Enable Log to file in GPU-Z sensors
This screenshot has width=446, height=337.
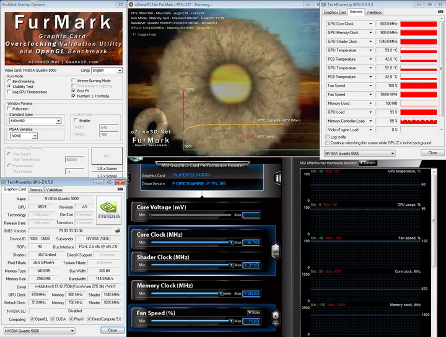328,136
